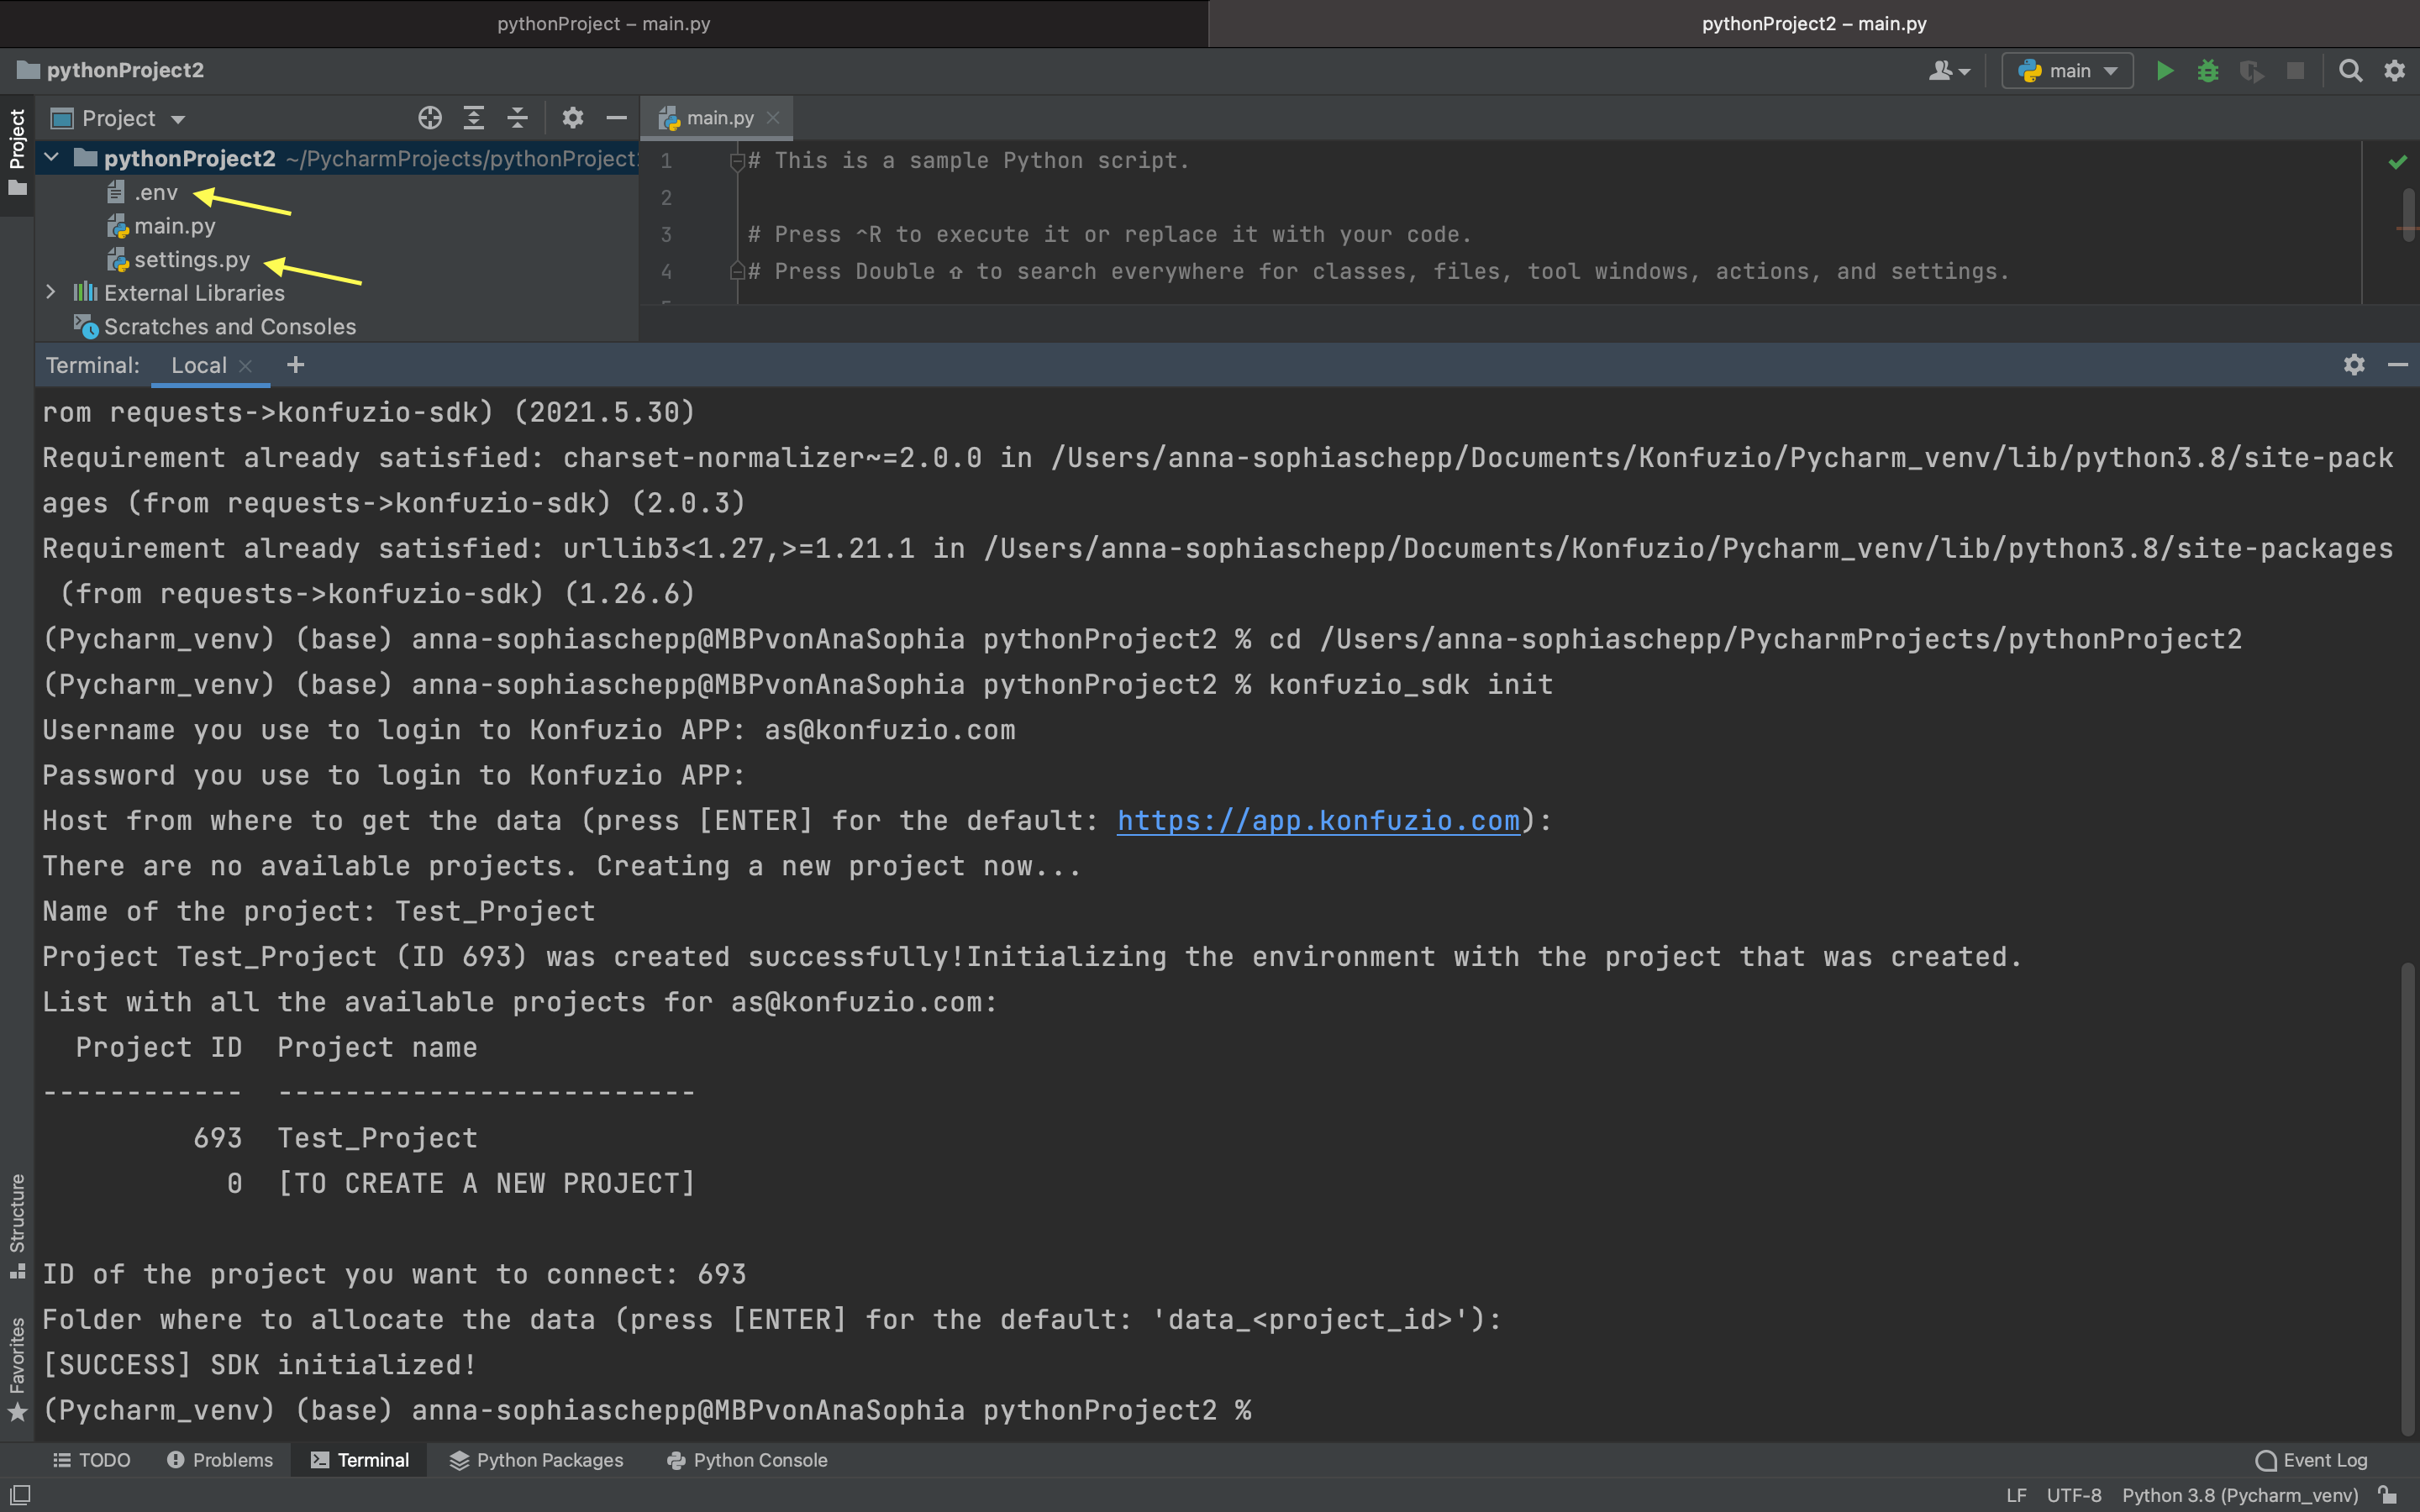Click the pythonProject2 breadcrumb in navigation bar

(x=111, y=70)
